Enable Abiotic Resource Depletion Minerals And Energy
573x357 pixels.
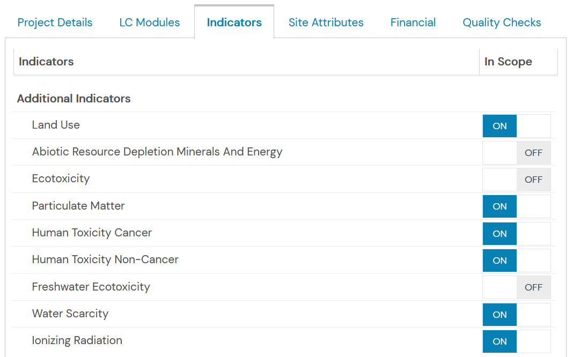[x=516, y=153]
